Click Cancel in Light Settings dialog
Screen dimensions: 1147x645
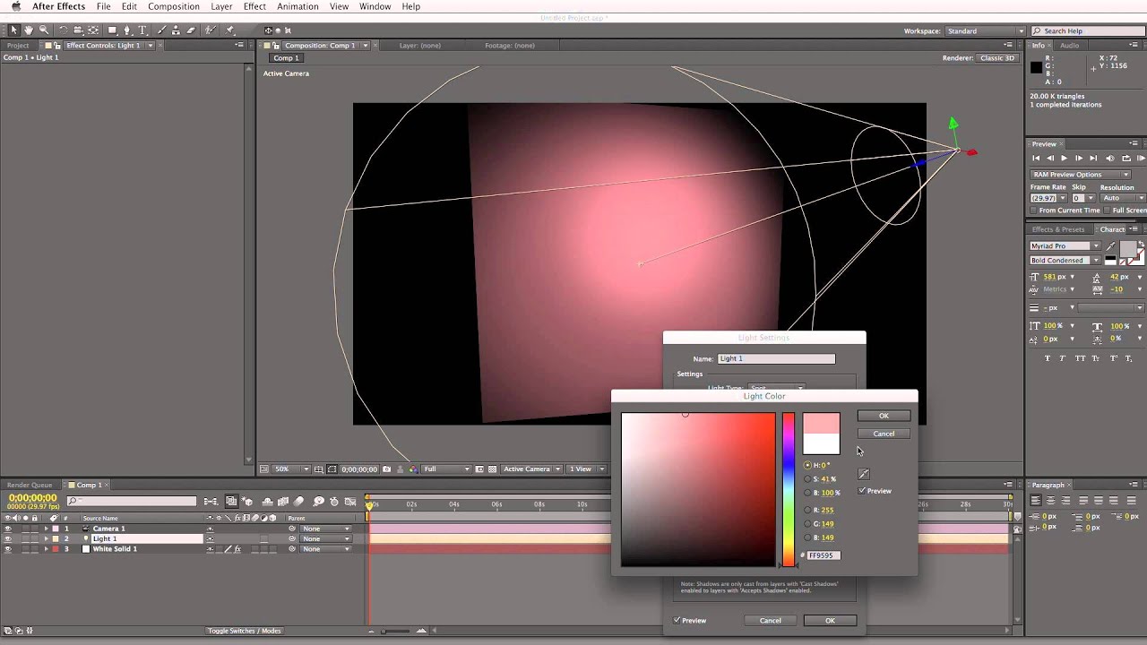tap(771, 620)
